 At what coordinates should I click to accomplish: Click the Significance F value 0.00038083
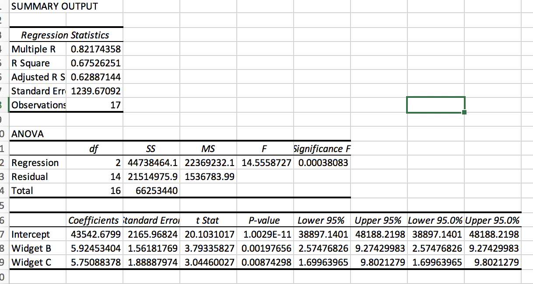pyautogui.click(x=321, y=163)
